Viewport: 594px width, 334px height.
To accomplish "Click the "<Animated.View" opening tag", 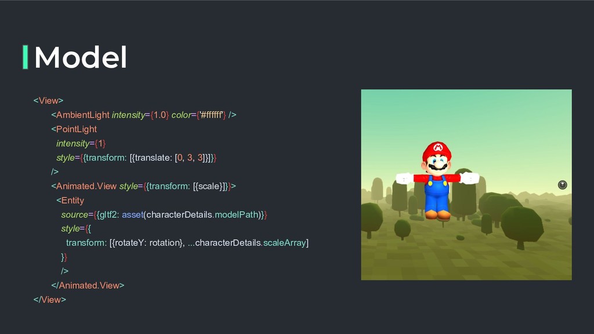I will pos(84,186).
